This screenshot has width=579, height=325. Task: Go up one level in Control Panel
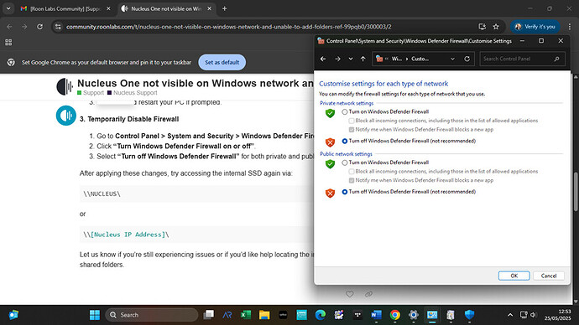[x=363, y=59]
